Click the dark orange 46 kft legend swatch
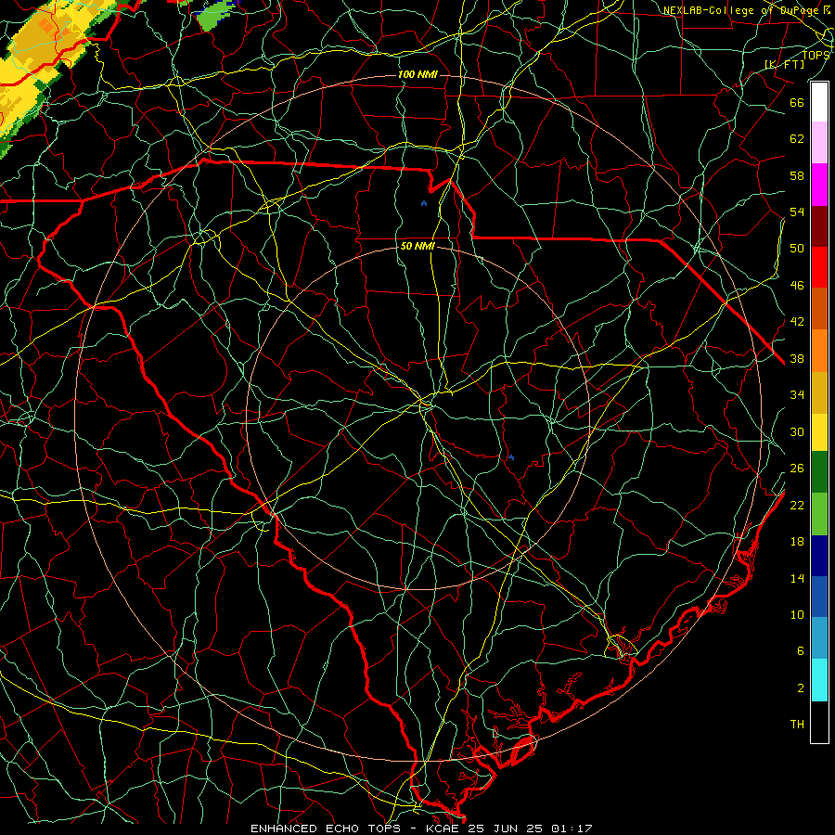Viewport: 835px width, 835px height. 819,308
